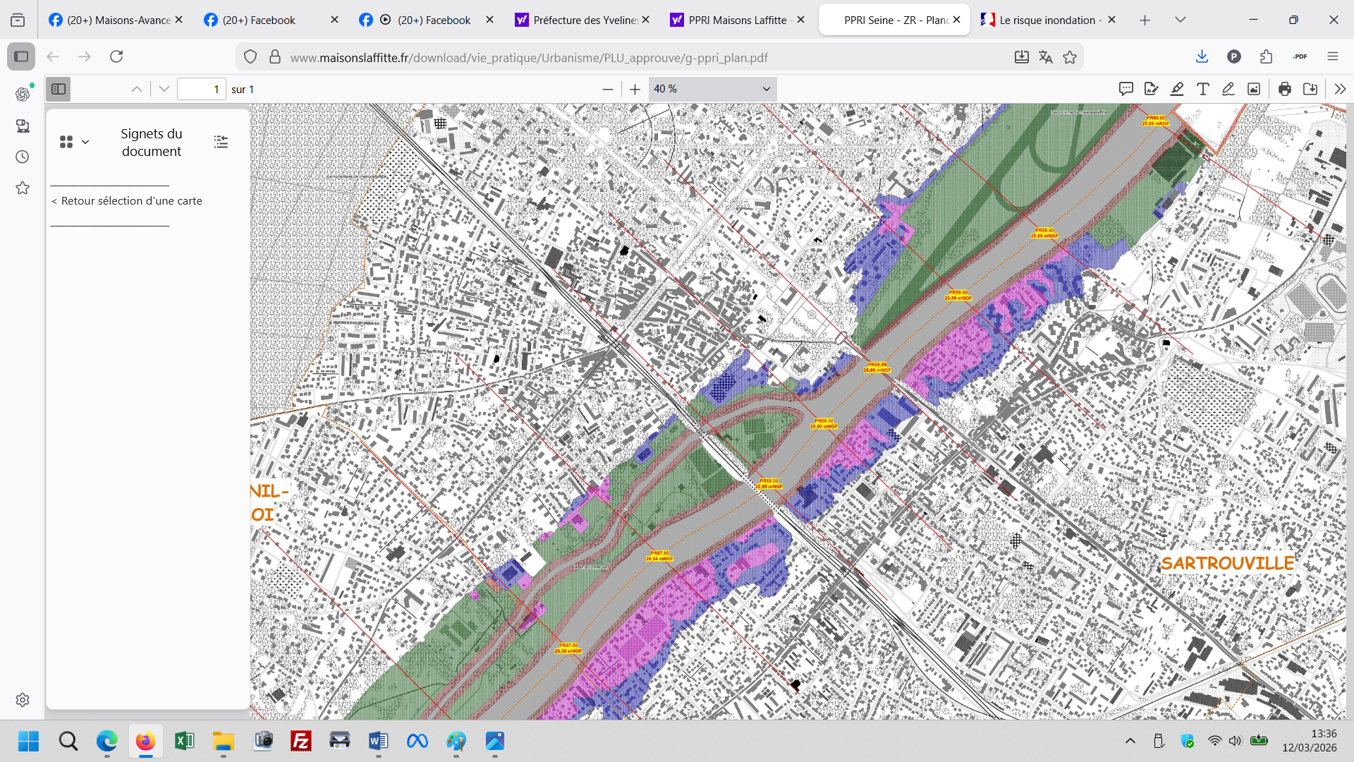This screenshot has height=762, width=1354.
Task: Select the PDF highlight tool
Action: click(1177, 89)
